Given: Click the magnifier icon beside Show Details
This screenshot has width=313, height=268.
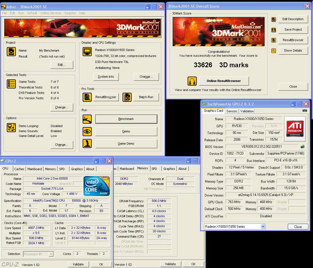Looking at the screenshot, I should pyautogui.click(x=274, y=51).
